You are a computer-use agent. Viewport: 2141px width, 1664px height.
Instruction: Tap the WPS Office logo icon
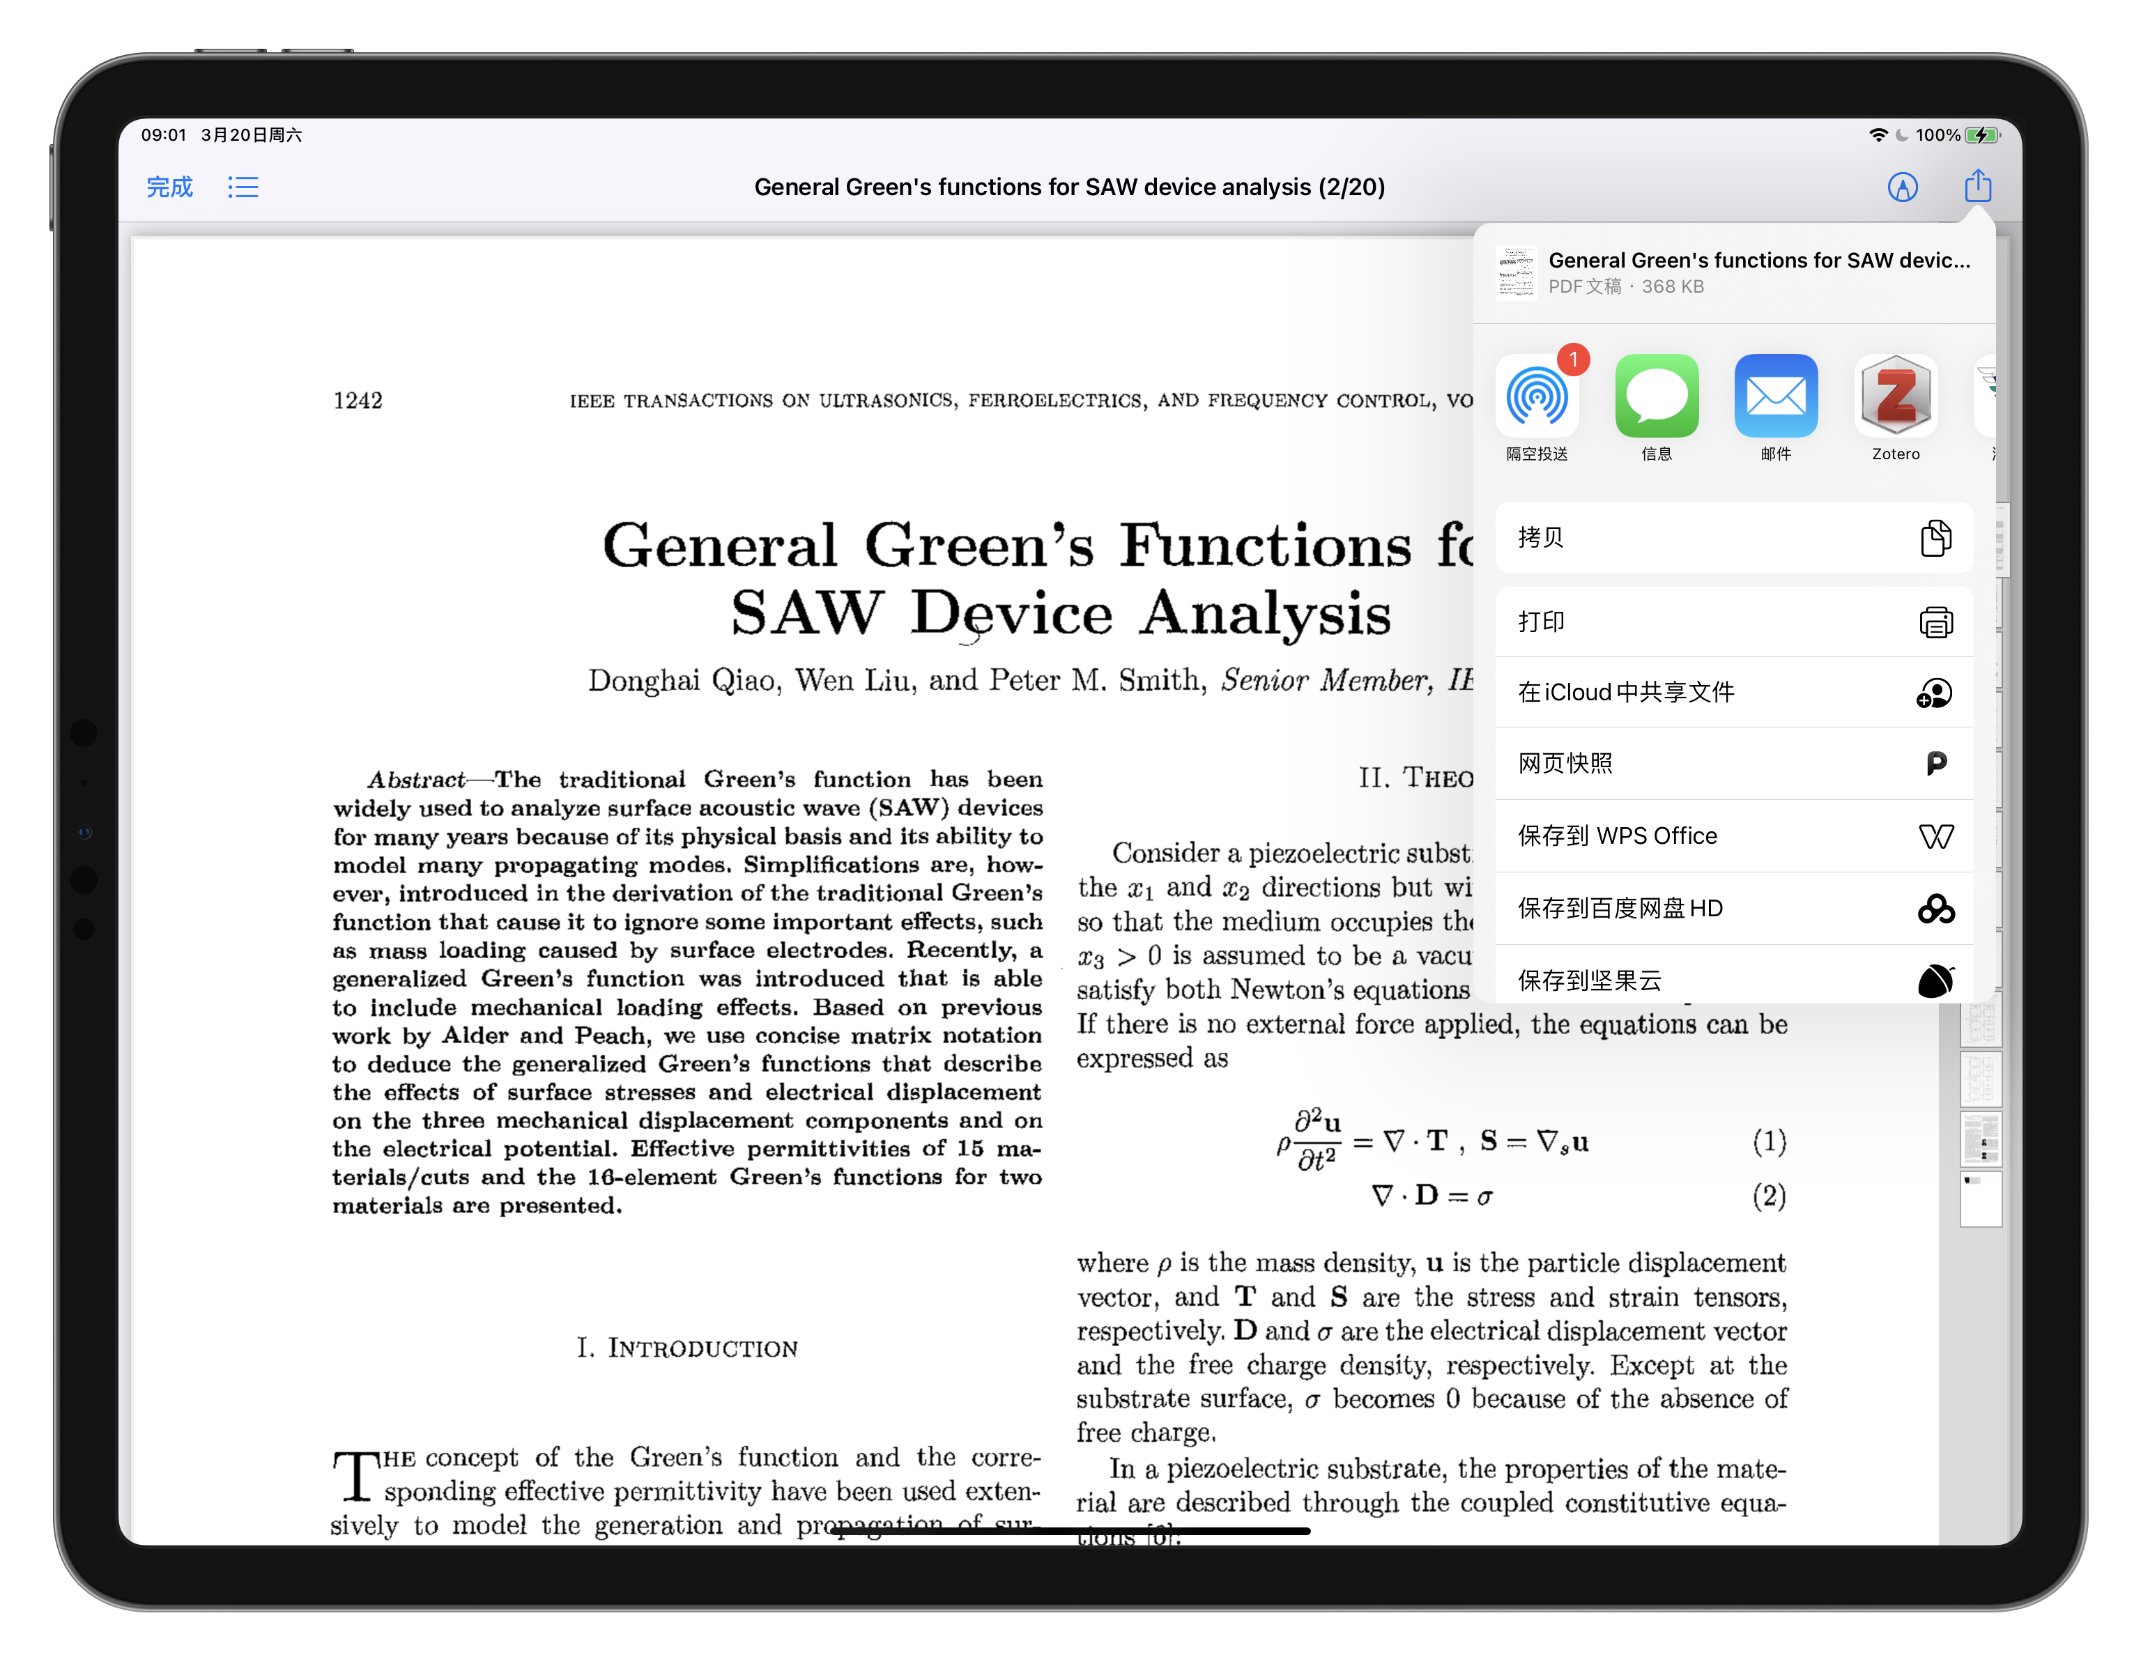click(1935, 836)
